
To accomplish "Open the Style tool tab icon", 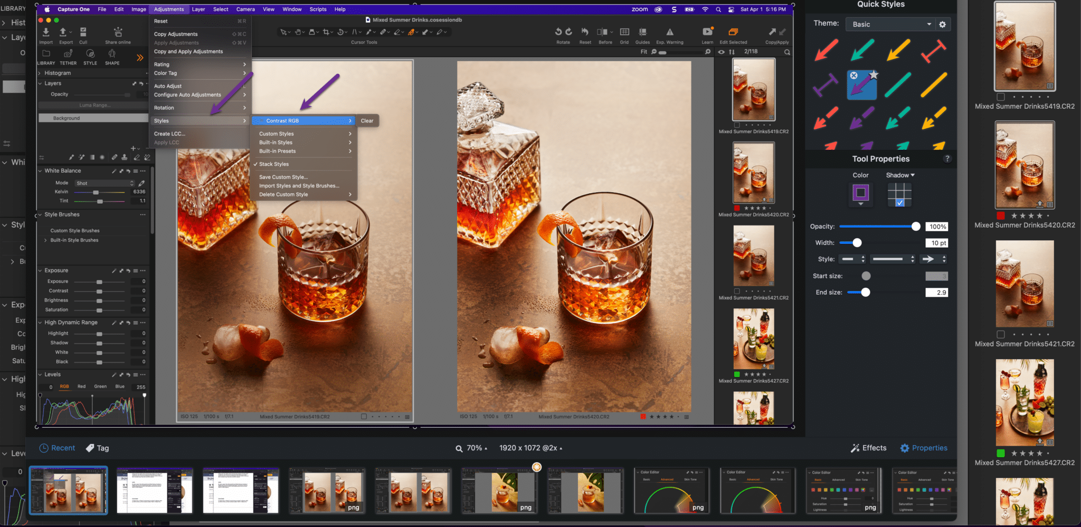I will pos(90,54).
